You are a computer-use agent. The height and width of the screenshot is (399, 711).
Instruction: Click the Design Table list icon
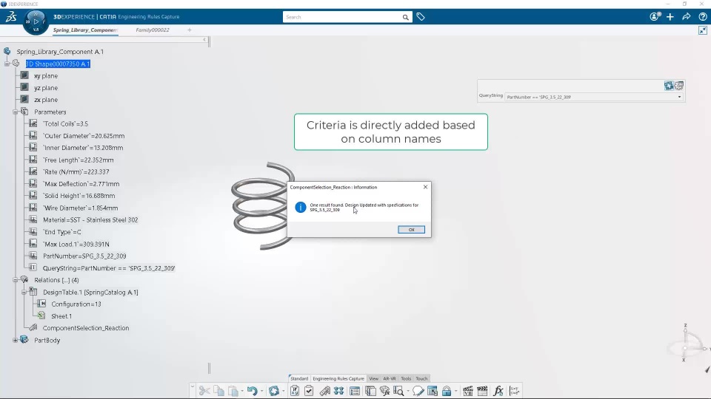click(355, 391)
